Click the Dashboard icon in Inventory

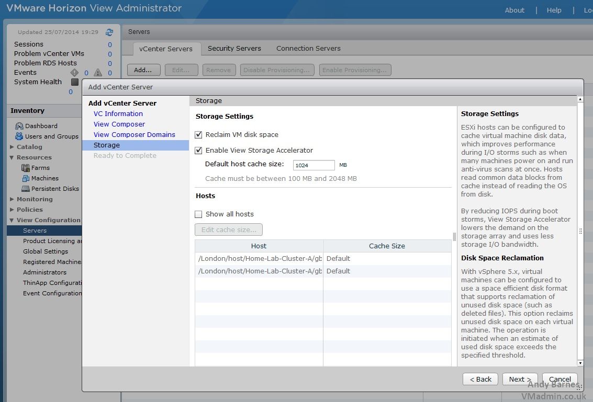click(19, 126)
